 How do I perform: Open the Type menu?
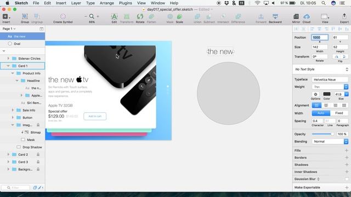tap(90, 3)
